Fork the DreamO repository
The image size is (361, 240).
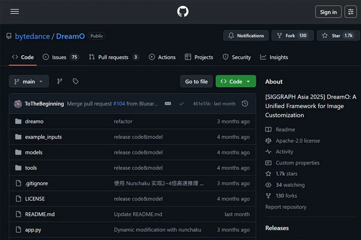293,36
